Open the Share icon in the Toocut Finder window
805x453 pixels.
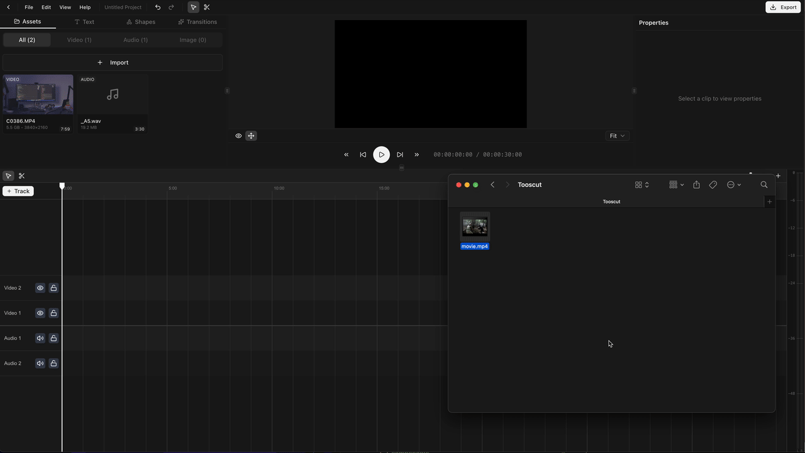click(696, 184)
